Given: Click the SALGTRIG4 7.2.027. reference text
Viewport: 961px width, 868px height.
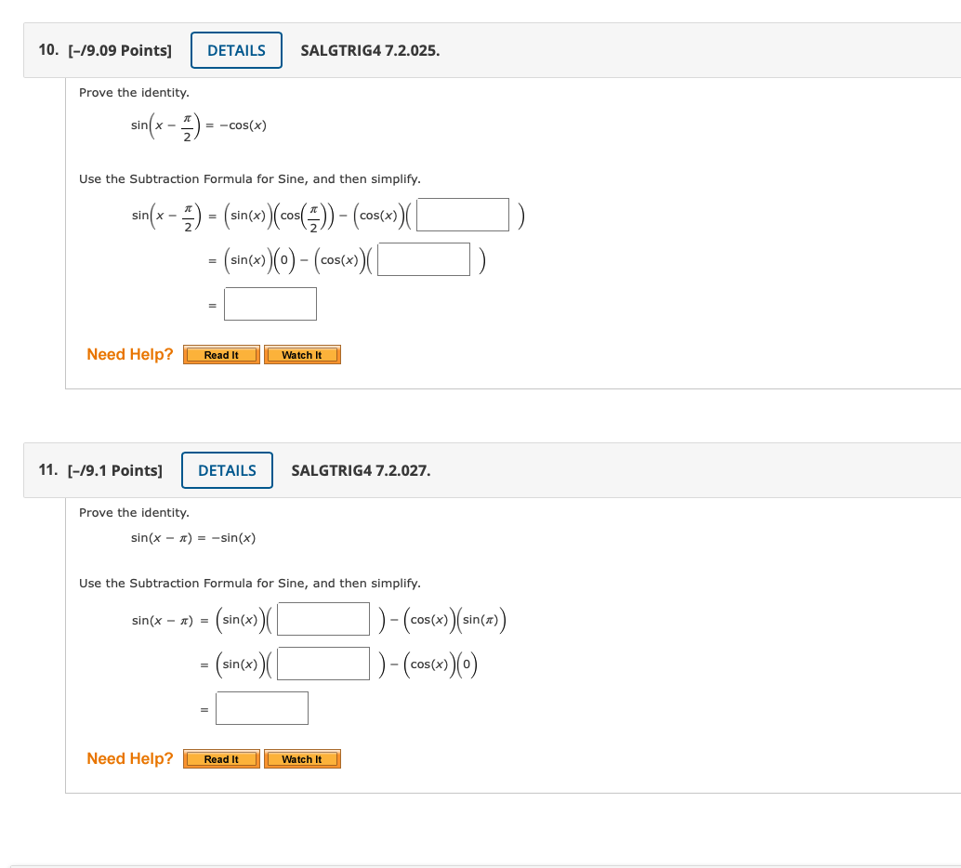Looking at the screenshot, I should point(361,471).
